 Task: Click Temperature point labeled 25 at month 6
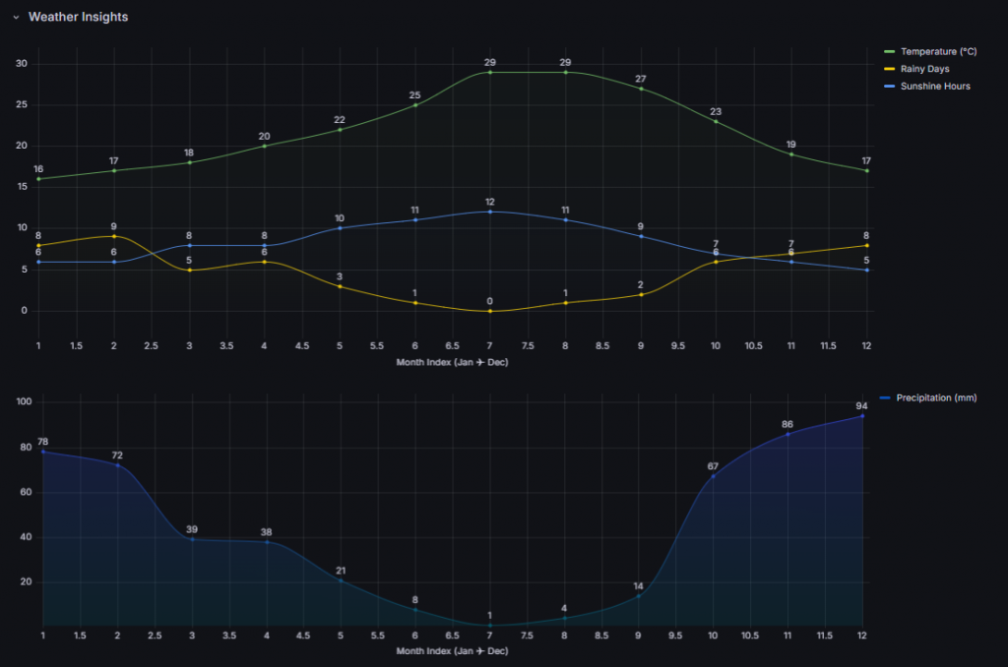414,105
